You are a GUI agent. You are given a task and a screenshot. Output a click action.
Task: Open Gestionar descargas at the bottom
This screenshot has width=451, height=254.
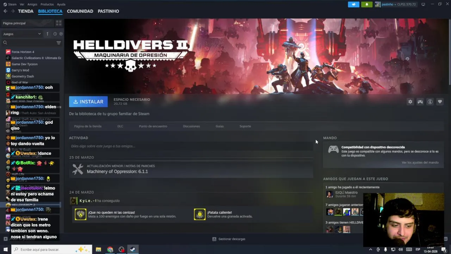click(x=229, y=239)
